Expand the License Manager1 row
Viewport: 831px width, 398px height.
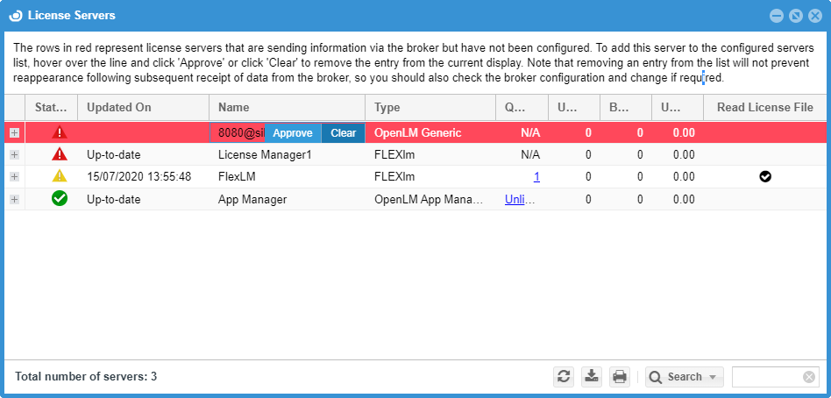tap(14, 154)
